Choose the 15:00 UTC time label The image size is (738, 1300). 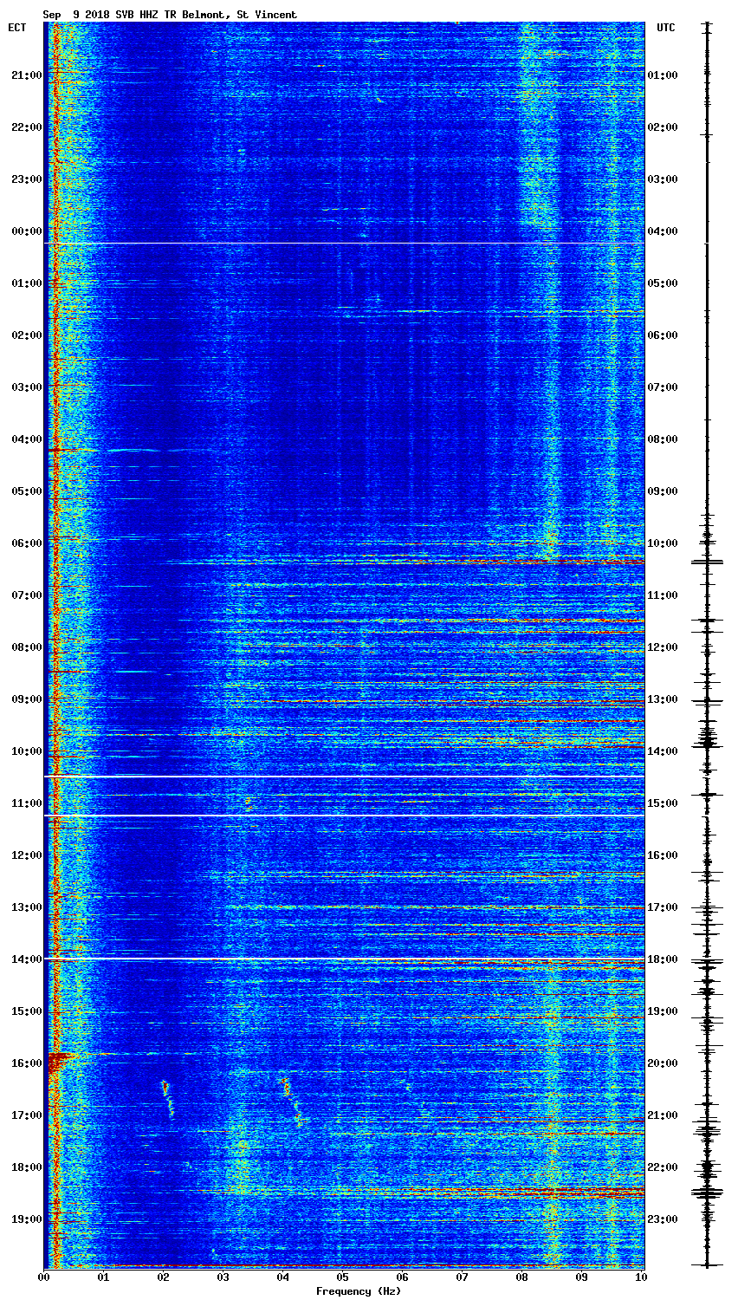tap(663, 803)
